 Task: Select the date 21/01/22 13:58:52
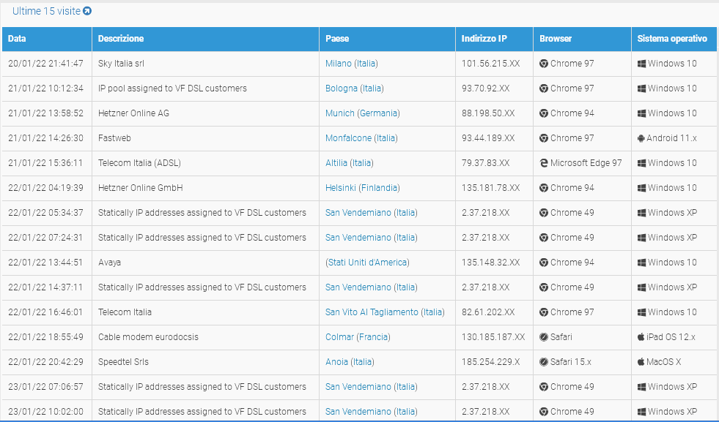click(46, 113)
